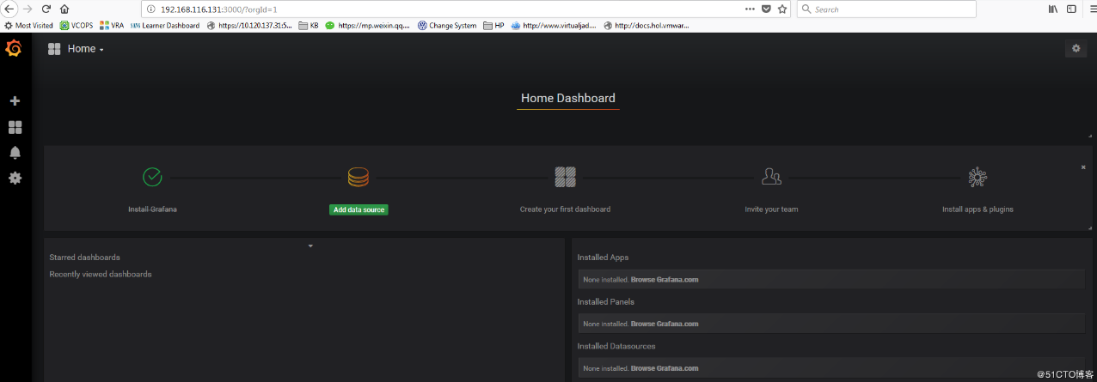Image resolution: width=1097 pixels, height=382 pixels.
Task: Open the www.virtualjad bookmark
Action: pyautogui.click(x=554, y=26)
